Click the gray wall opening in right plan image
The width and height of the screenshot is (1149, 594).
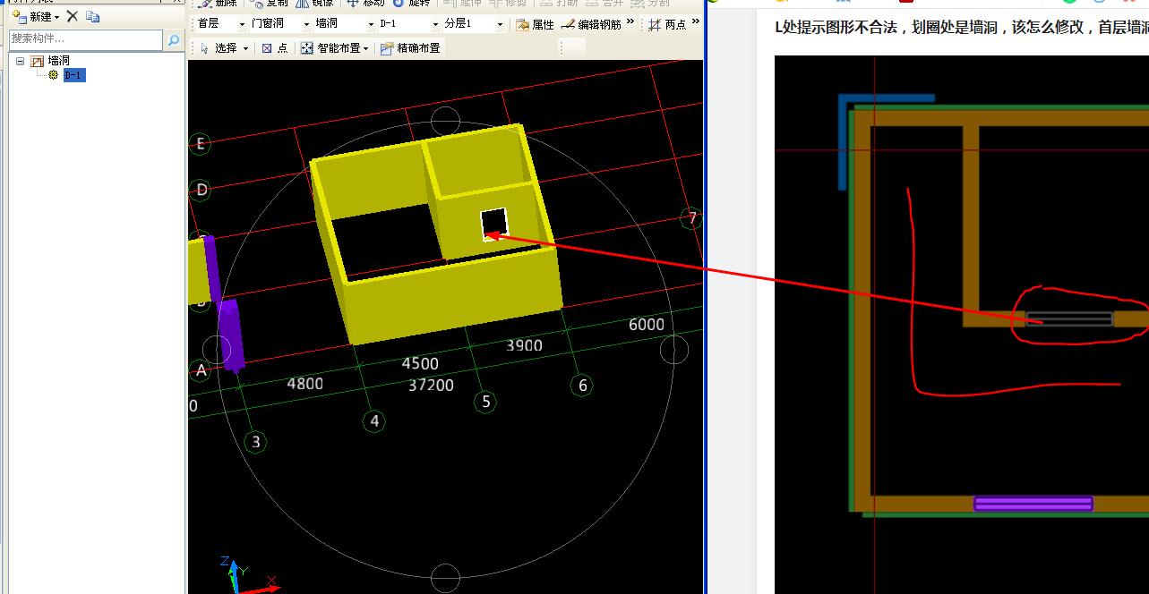1069,318
